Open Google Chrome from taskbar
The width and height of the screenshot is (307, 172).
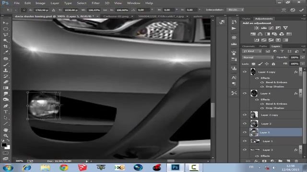point(64,168)
